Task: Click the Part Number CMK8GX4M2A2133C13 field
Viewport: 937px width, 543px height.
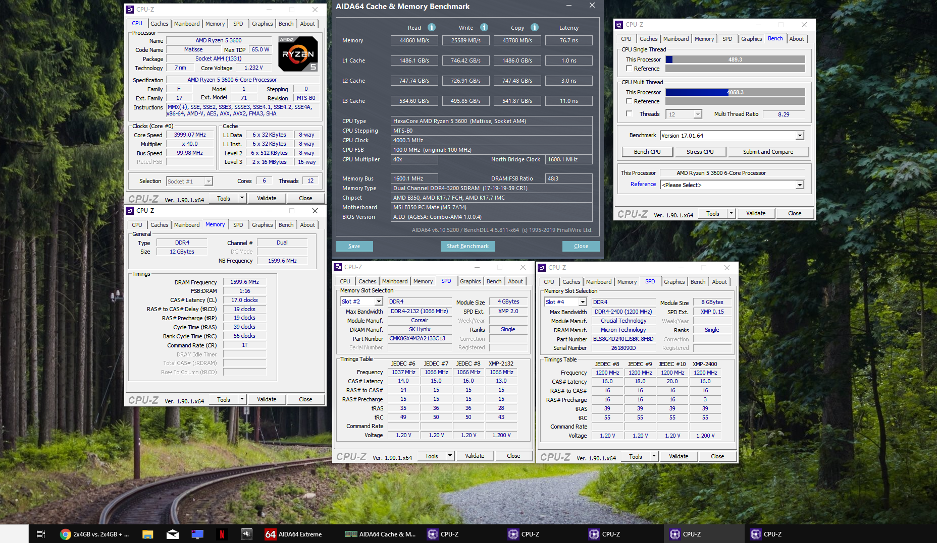Action: pos(419,338)
